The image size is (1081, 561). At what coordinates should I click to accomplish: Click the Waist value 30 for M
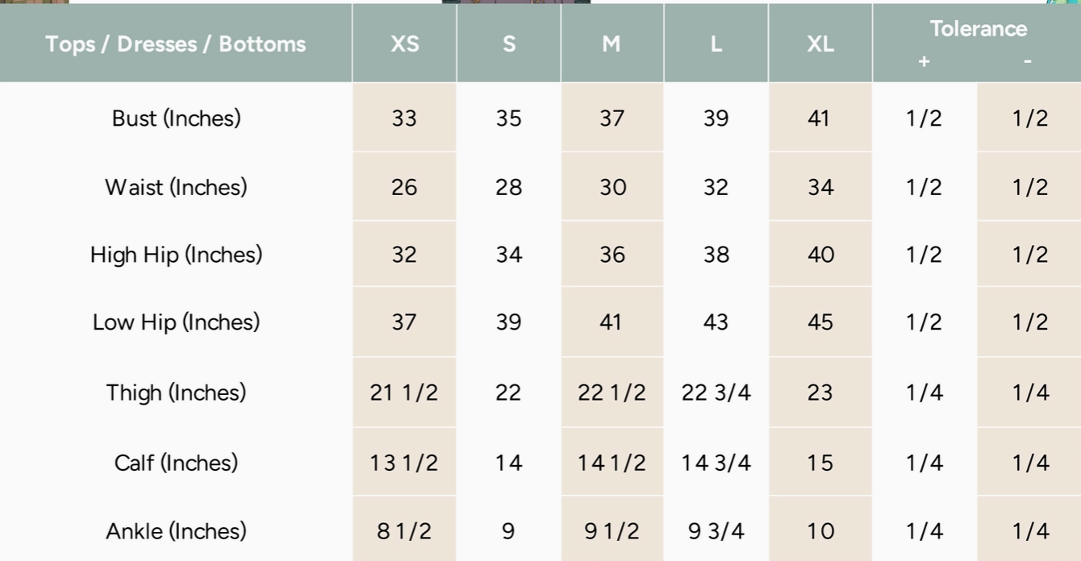pyautogui.click(x=612, y=187)
